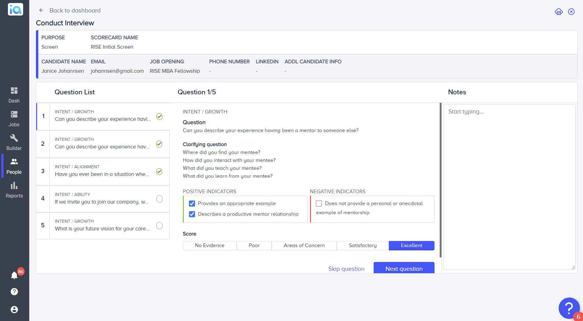Set score to Areas of Concern

[x=304, y=246]
